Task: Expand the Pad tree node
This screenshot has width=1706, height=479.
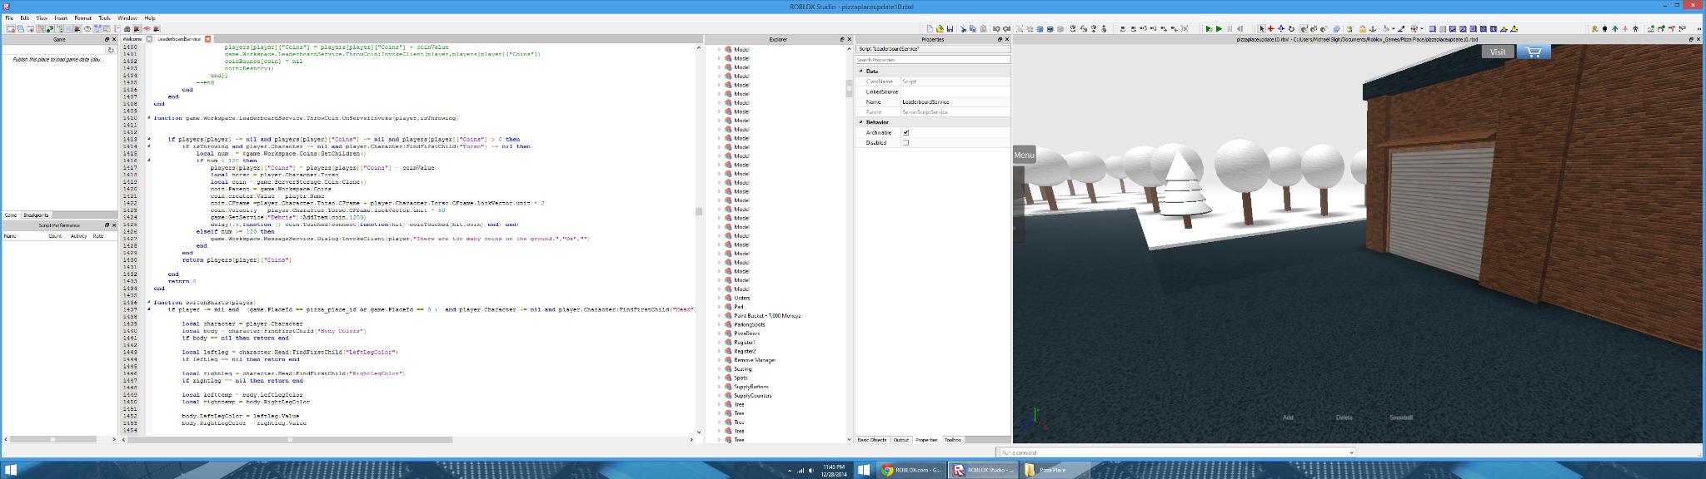Action: click(720, 307)
